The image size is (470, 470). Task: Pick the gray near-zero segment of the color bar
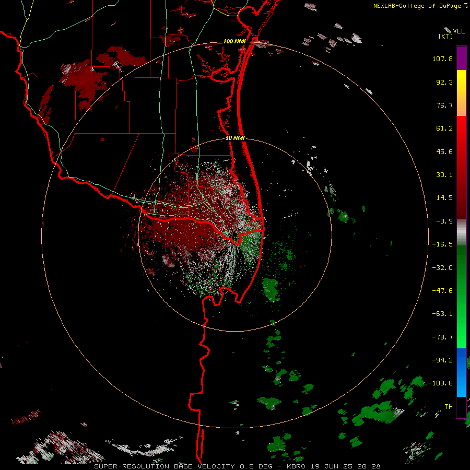[x=461, y=232]
